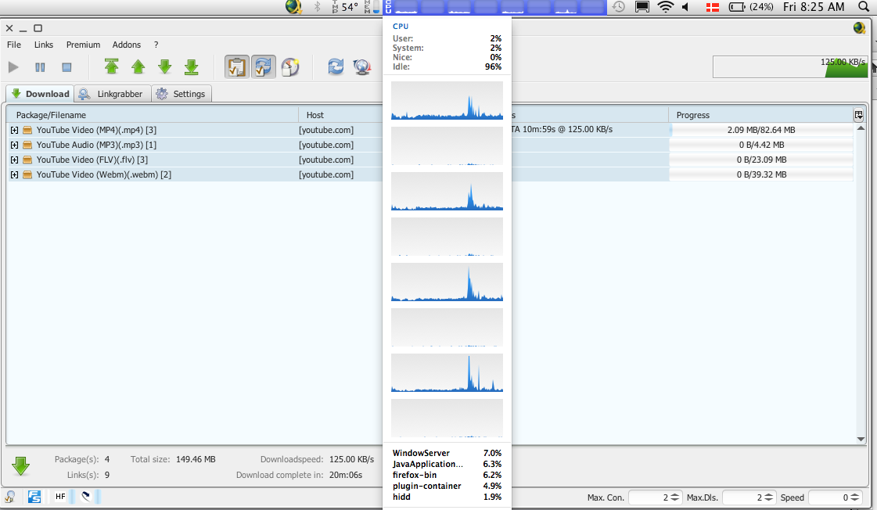This screenshot has height=510, width=877.
Task: Click the Max. Con. stepper arrows
Action: click(x=675, y=497)
